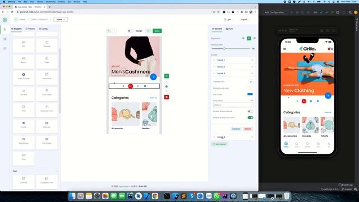This screenshot has height=202, width=359.
Task: Toggle Enable Button Round switch
Action: click(x=251, y=112)
